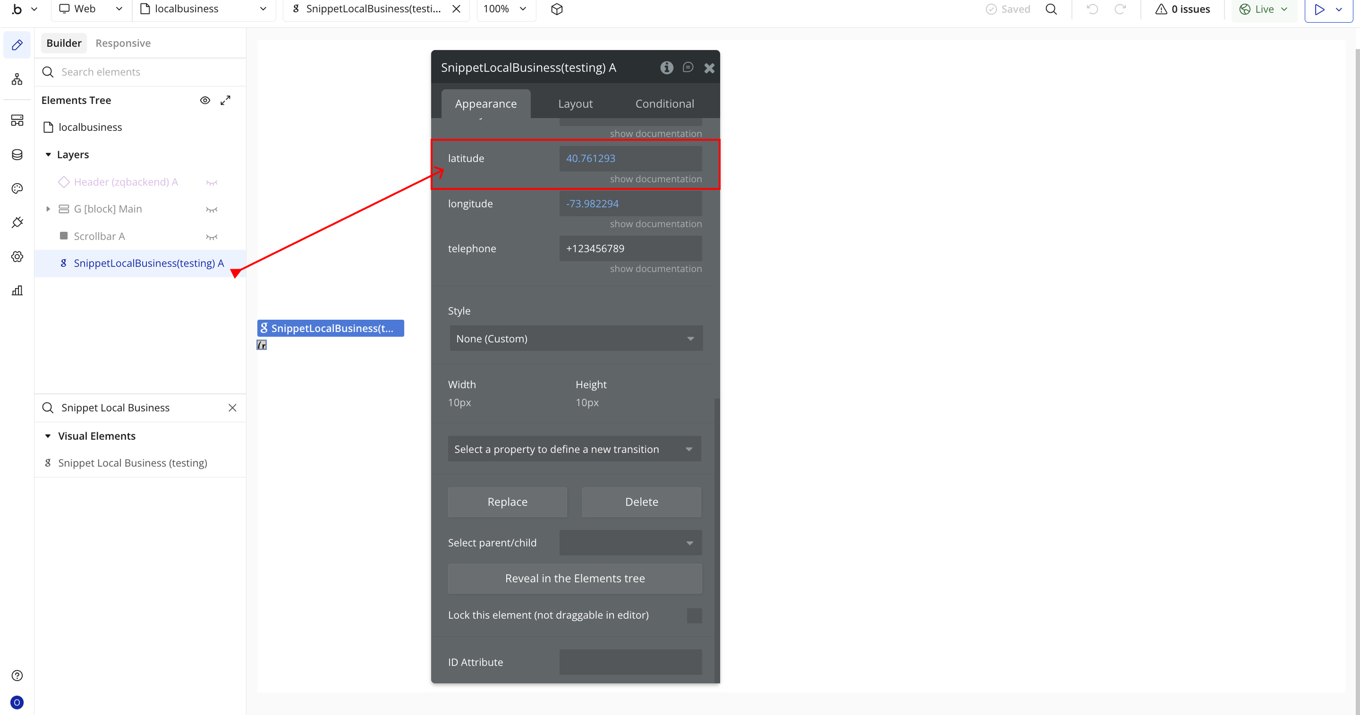The width and height of the screenshot is (1360, 715).
Task: Switch to the Responsive tab
Action: click(x=123, y=43)
